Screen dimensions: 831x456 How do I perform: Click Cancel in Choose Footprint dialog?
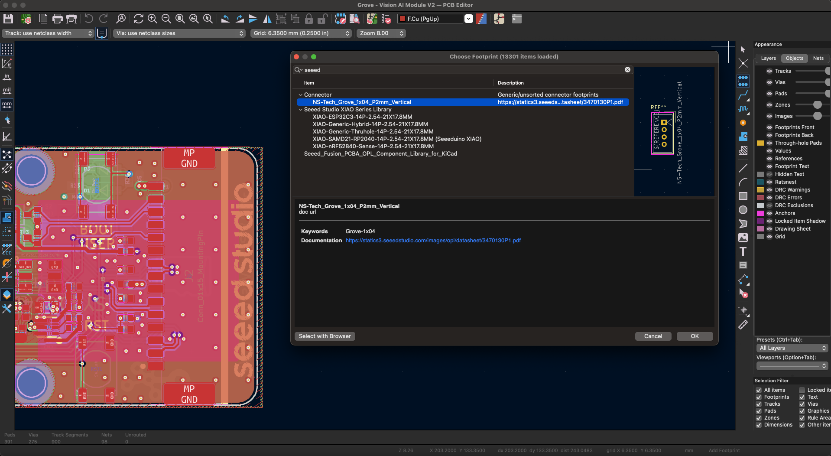pyautogui.click(x=653, y=336)
